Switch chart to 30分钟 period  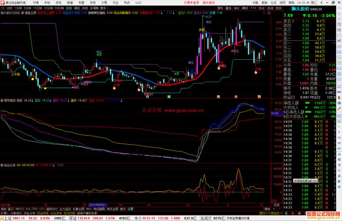49,8
